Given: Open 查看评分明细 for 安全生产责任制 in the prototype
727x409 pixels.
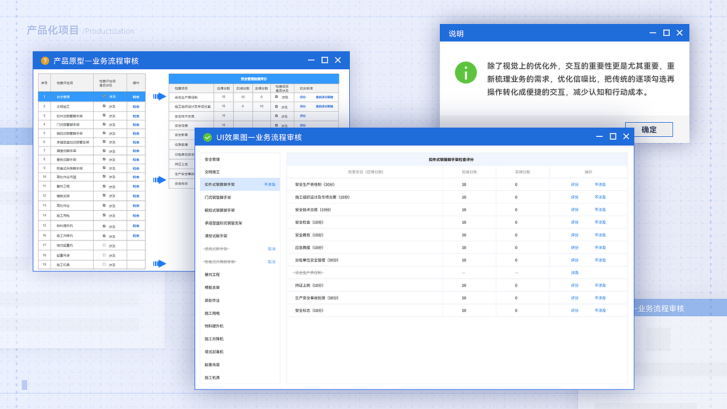Looking at the screenshot, I should click(324, 97).
